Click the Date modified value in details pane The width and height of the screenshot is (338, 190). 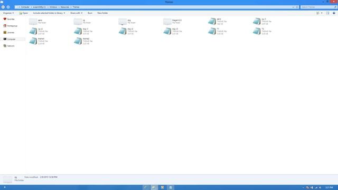pos(49,177)
